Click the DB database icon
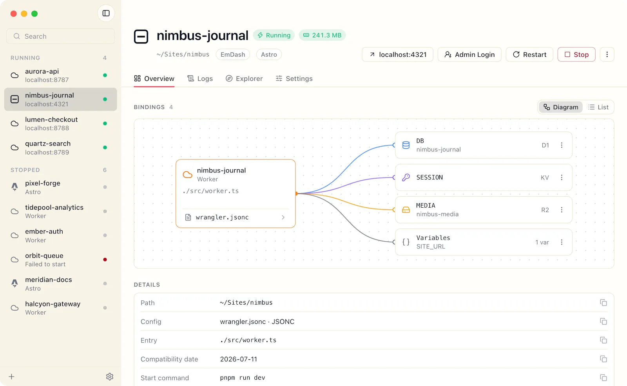Image resolution: width=627 pixels, height=386 pixels. point(406,145)
